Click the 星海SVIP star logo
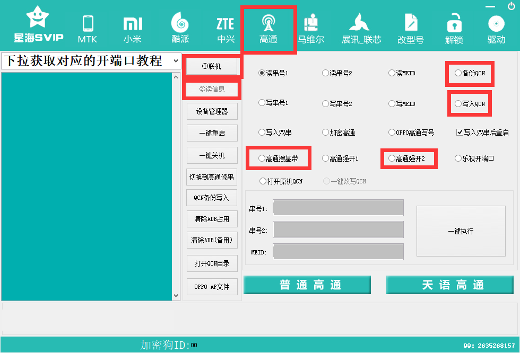 click(38, 25)
